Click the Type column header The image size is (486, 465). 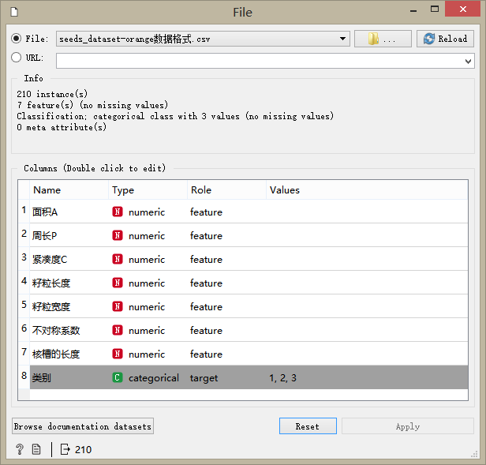148,189
